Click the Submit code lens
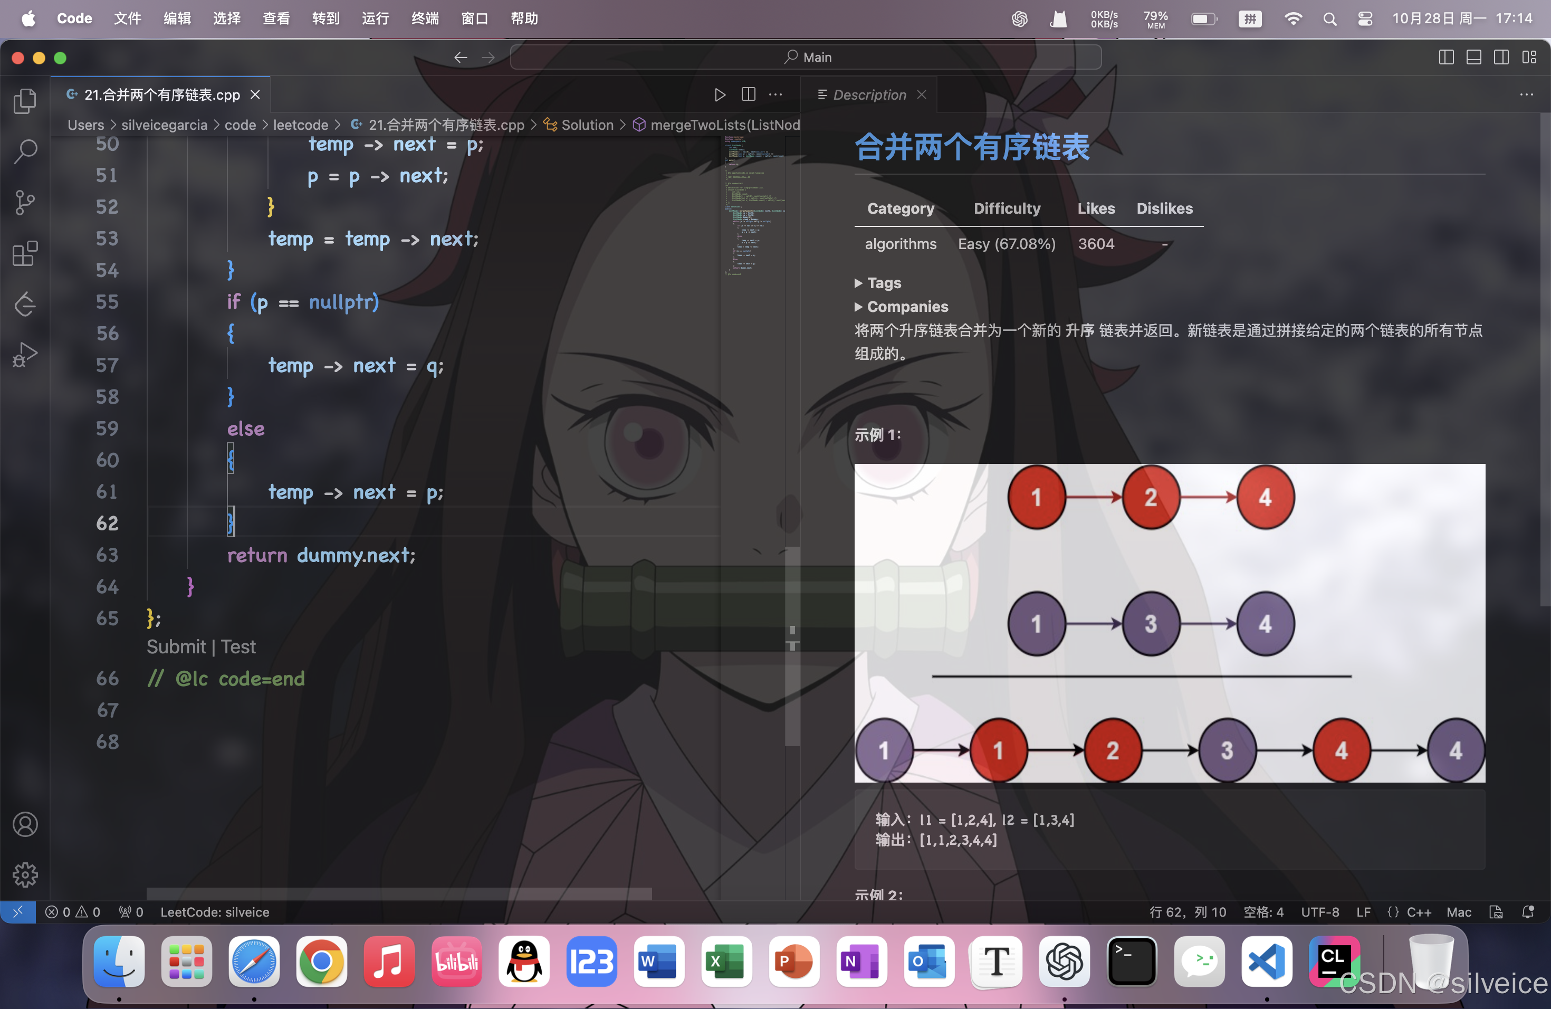This screenshot has width=1551, height=1009. 176,646
